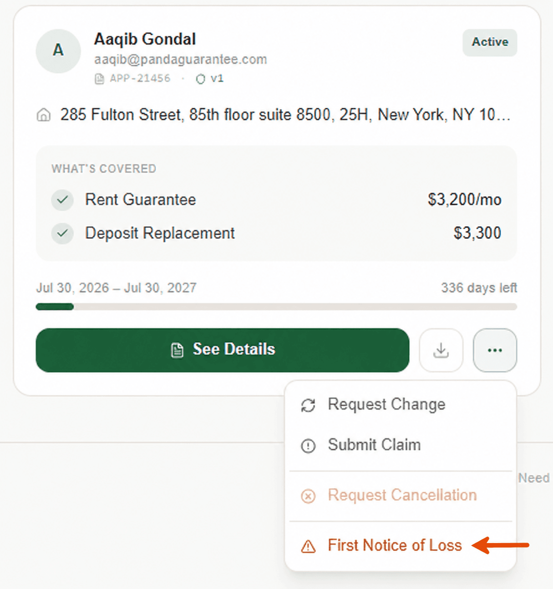Open the three-dots more options menu
Viewport: 553px width, 589px height.
pyautogui.click(x=495, y=350)
